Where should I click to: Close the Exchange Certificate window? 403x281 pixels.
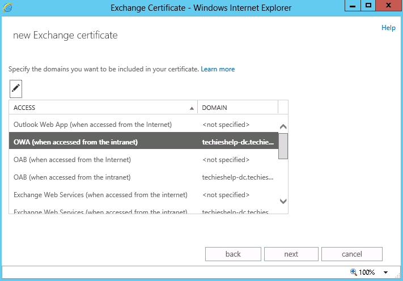(389, 6)
